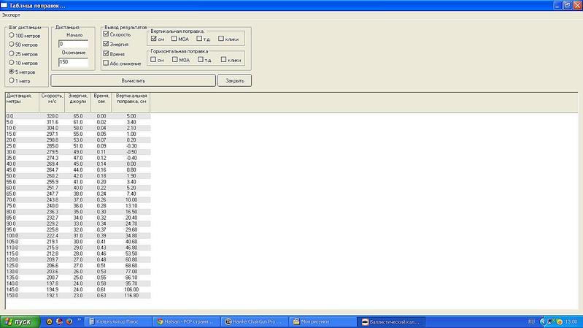Image resolution: width=583 pixels, height=328 pixels.
Task: Enable horizontal correction MOA checkbox
Action: (x=174, y=59)
